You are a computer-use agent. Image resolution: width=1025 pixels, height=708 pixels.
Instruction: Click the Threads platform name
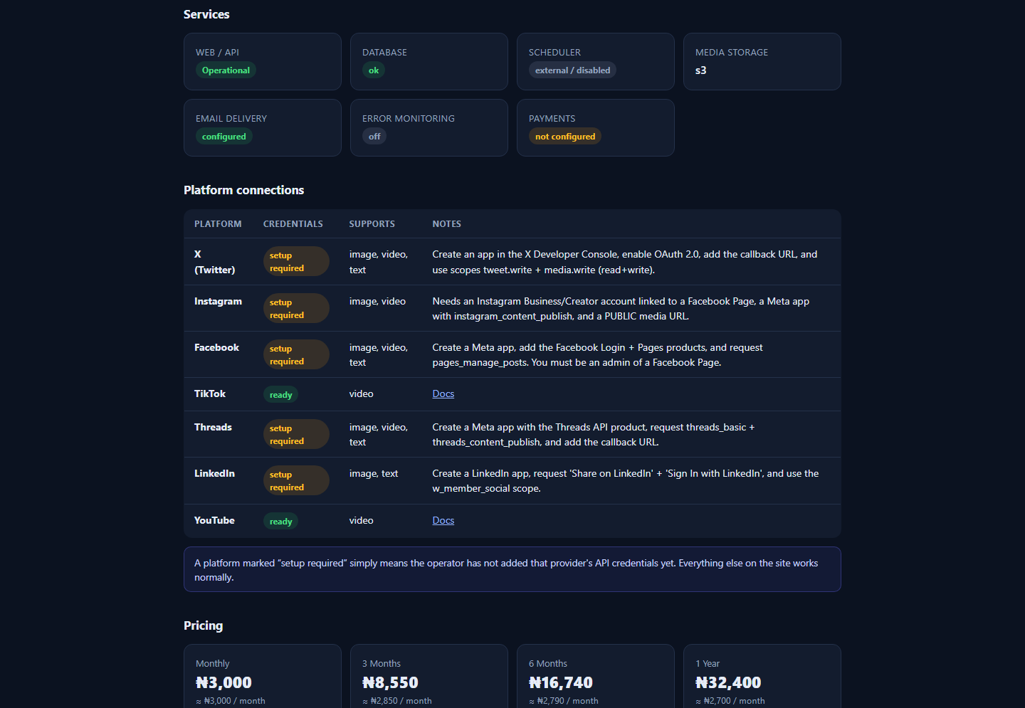click(213, 427)
